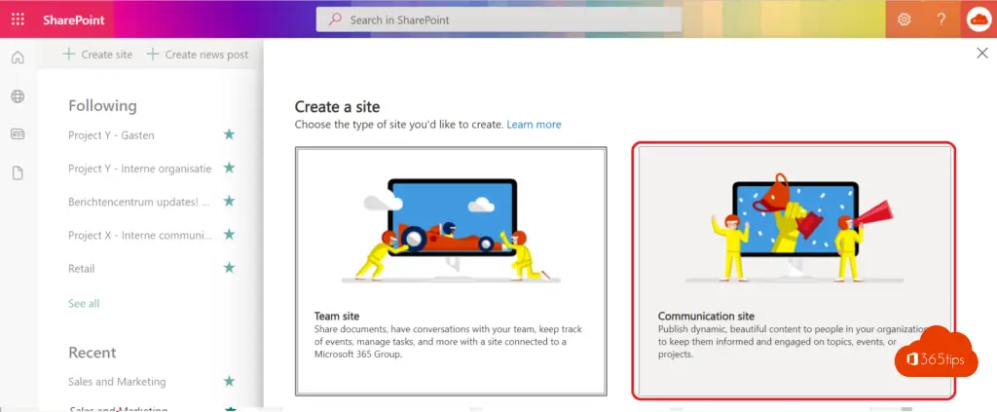The image size is (997, 412).
Task: Open Project X - Interne communi... site
Action: point(140,236)
